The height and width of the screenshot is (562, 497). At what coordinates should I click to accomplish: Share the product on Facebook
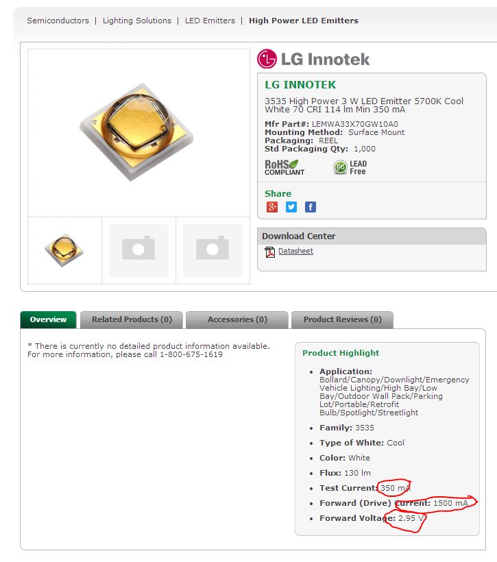311,207
